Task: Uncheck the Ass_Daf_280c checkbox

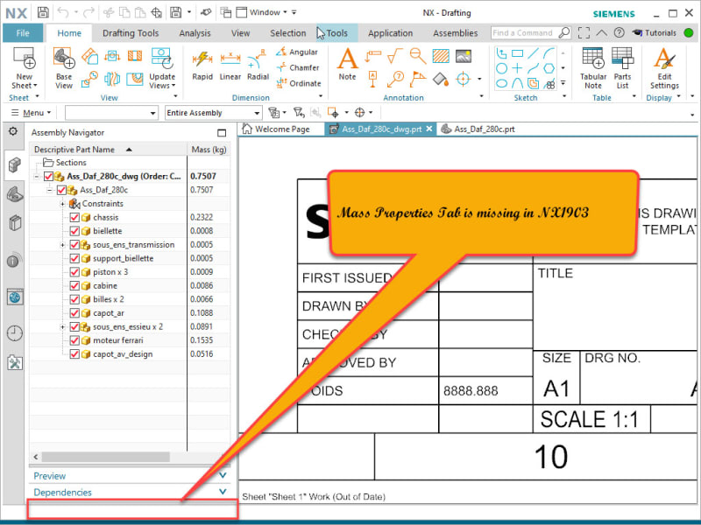Action: (x=61, y=190)
